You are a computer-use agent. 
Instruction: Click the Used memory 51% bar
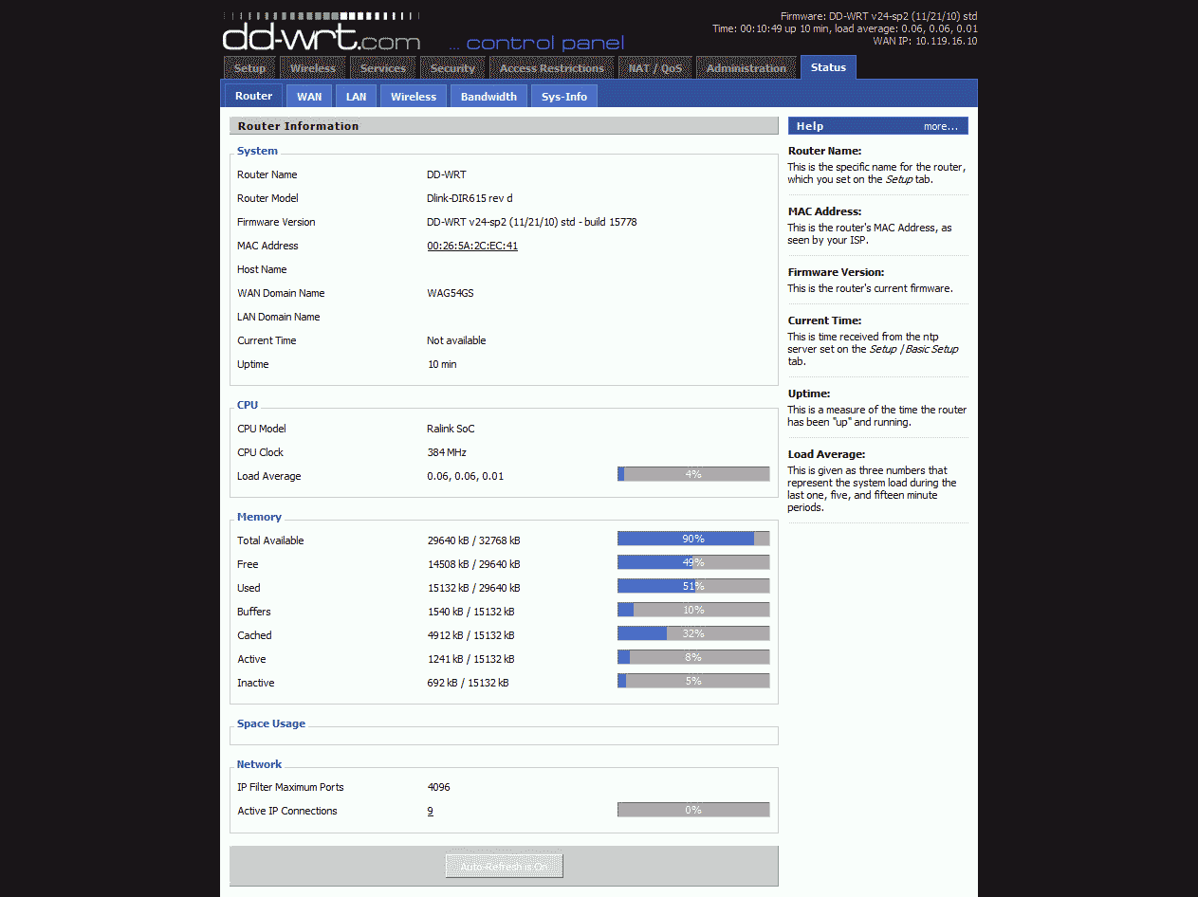point(693,586)
